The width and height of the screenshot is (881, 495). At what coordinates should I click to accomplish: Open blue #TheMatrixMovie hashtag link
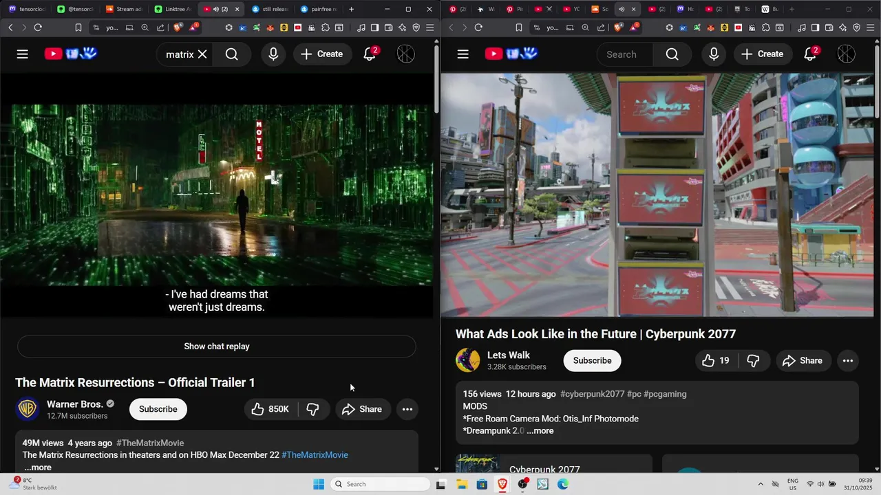pyautogui.click(x=315, y=455)
